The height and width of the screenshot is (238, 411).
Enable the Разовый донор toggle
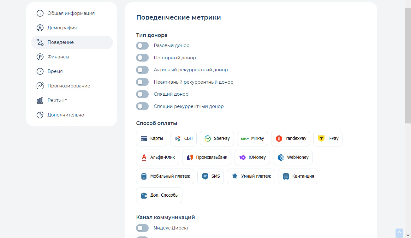(142, 45)
